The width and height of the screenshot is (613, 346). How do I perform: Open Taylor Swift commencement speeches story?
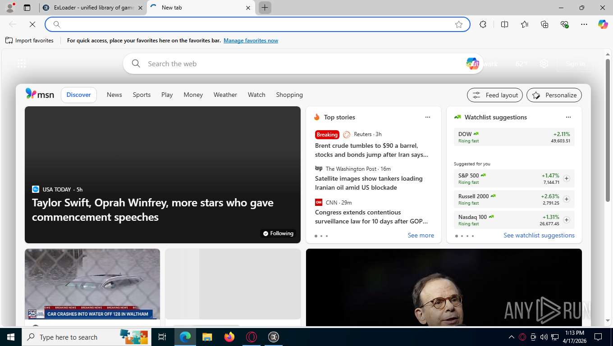[153, 209]
